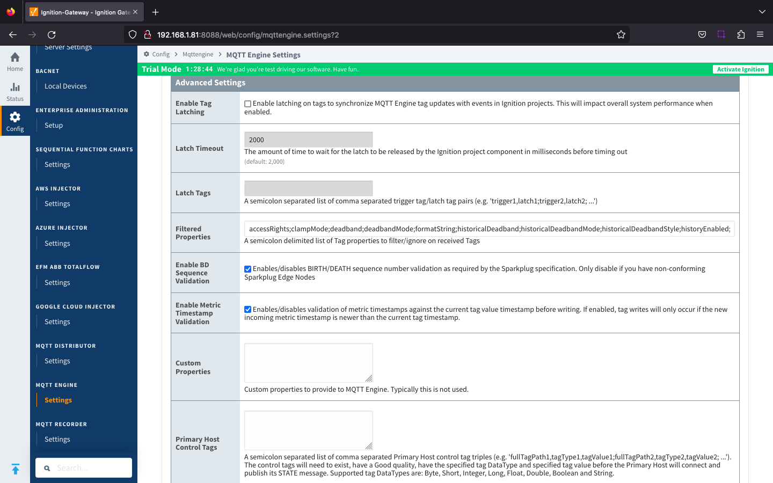
Task: Click the Filtered Properties text field
Action: [490, 229]
